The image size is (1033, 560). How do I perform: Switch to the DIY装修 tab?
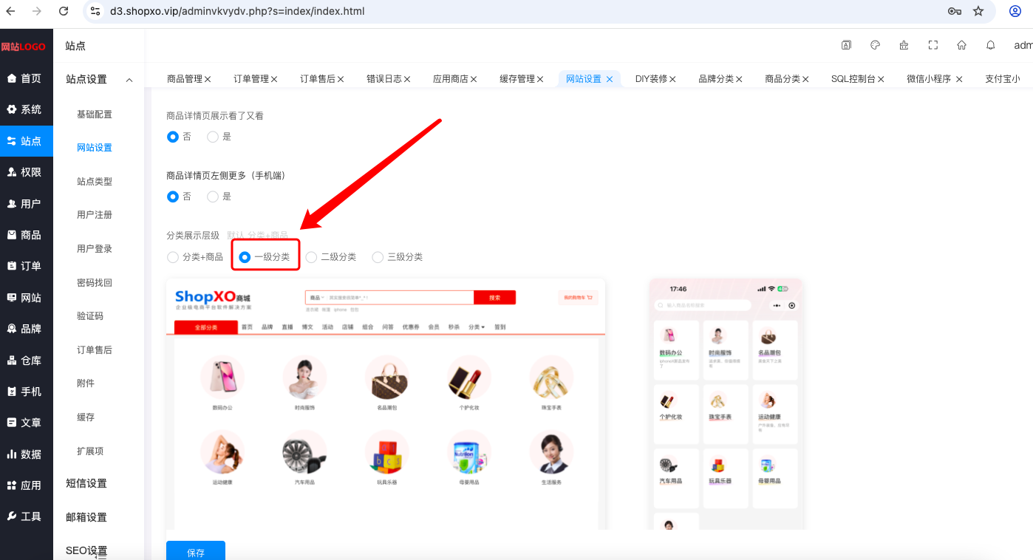click(x=651, y=79)
